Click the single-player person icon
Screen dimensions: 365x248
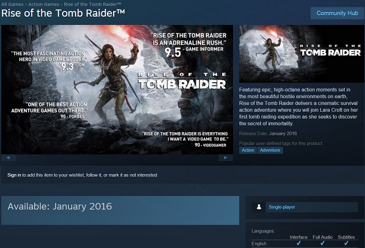click(259, 207)
